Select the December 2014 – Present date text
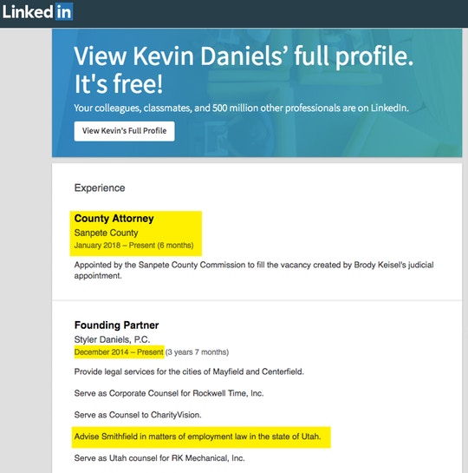 pyautogui.click(x=119, y=352)
